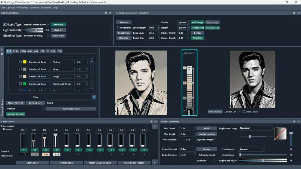Adjust the Light Intensity slider
Image resolution: width=301 pixels, height=169 pixels.
click(33, 30)
